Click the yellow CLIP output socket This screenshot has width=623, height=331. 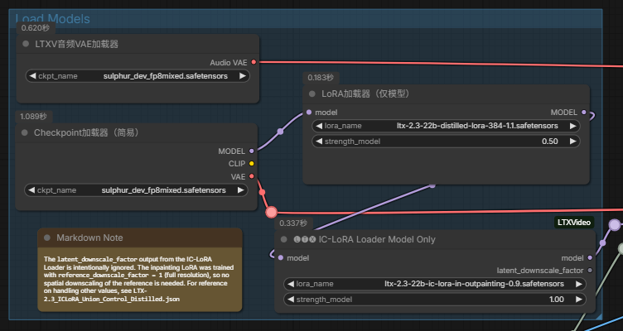tap(252, 164)
